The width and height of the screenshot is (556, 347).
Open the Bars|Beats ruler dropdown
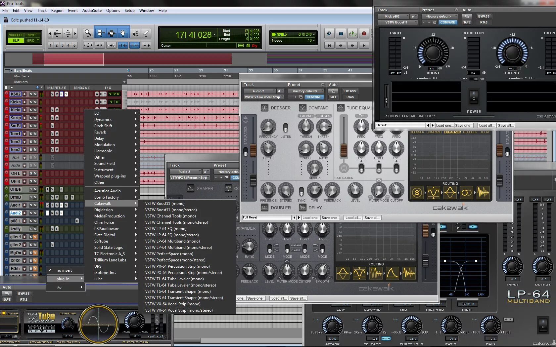11,70
